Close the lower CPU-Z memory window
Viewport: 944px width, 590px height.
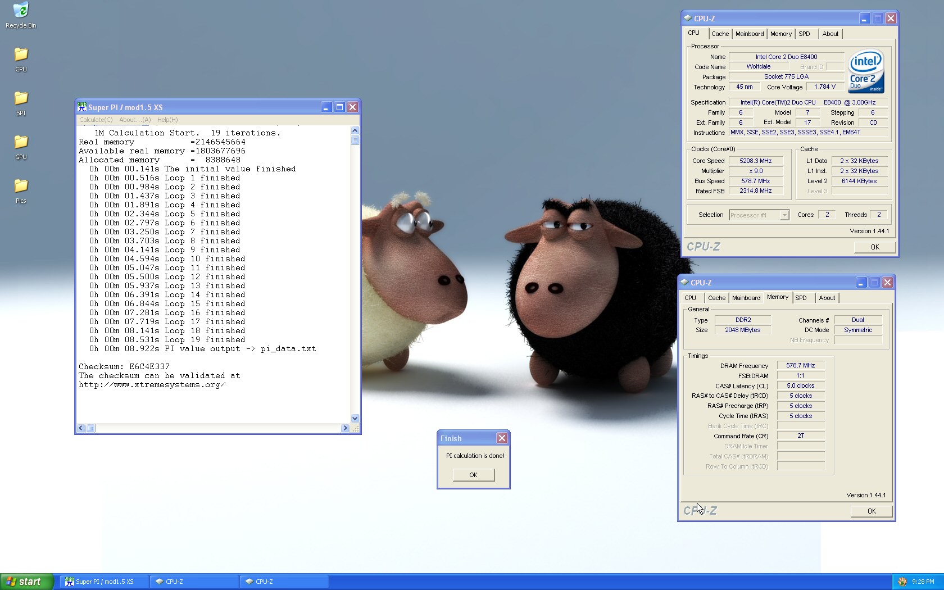[887, 283]
